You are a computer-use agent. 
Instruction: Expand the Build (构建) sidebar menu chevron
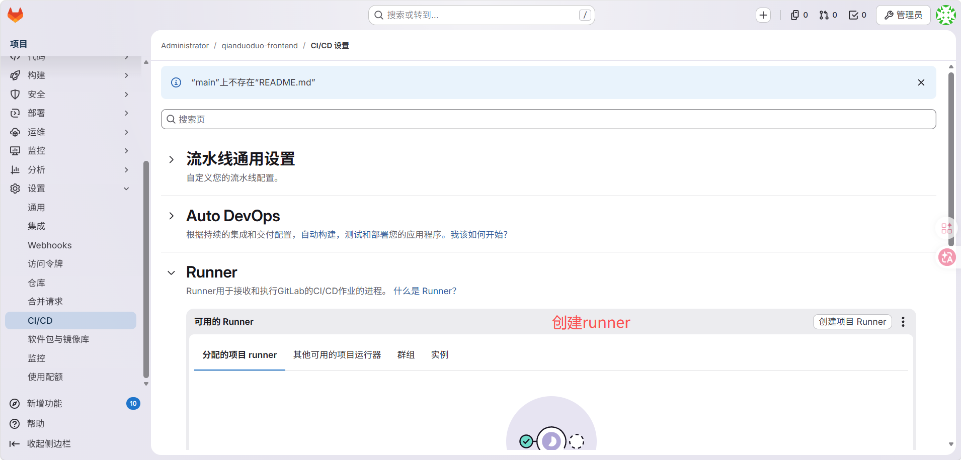126,75
